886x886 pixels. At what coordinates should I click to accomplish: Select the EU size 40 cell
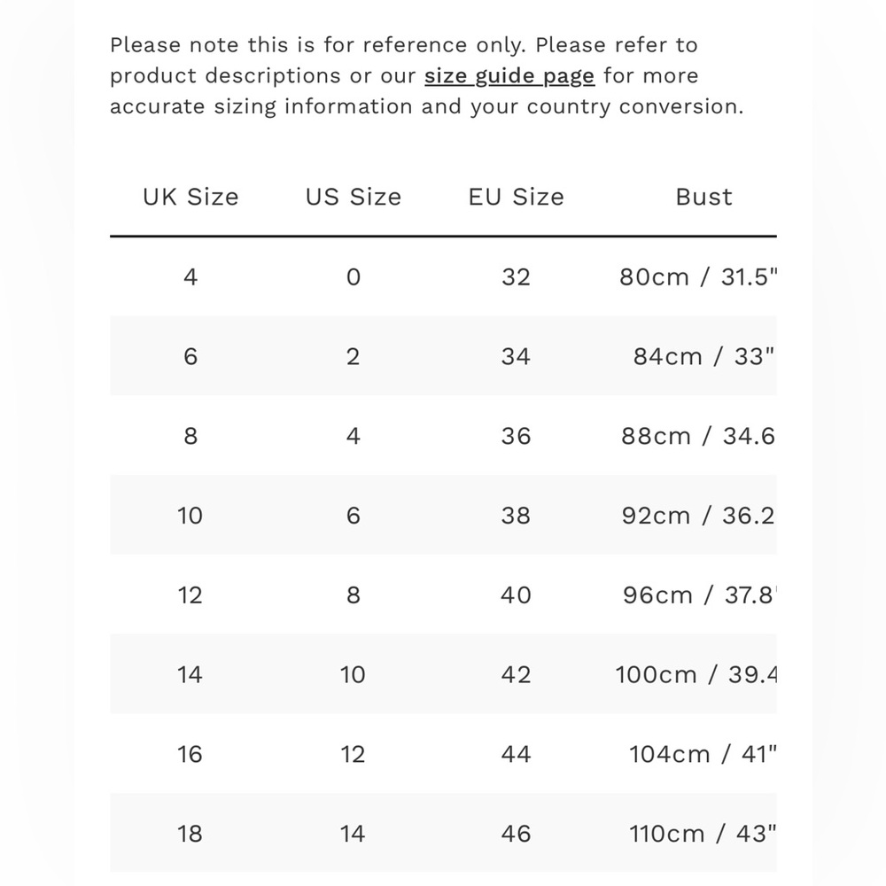point(516,595)
